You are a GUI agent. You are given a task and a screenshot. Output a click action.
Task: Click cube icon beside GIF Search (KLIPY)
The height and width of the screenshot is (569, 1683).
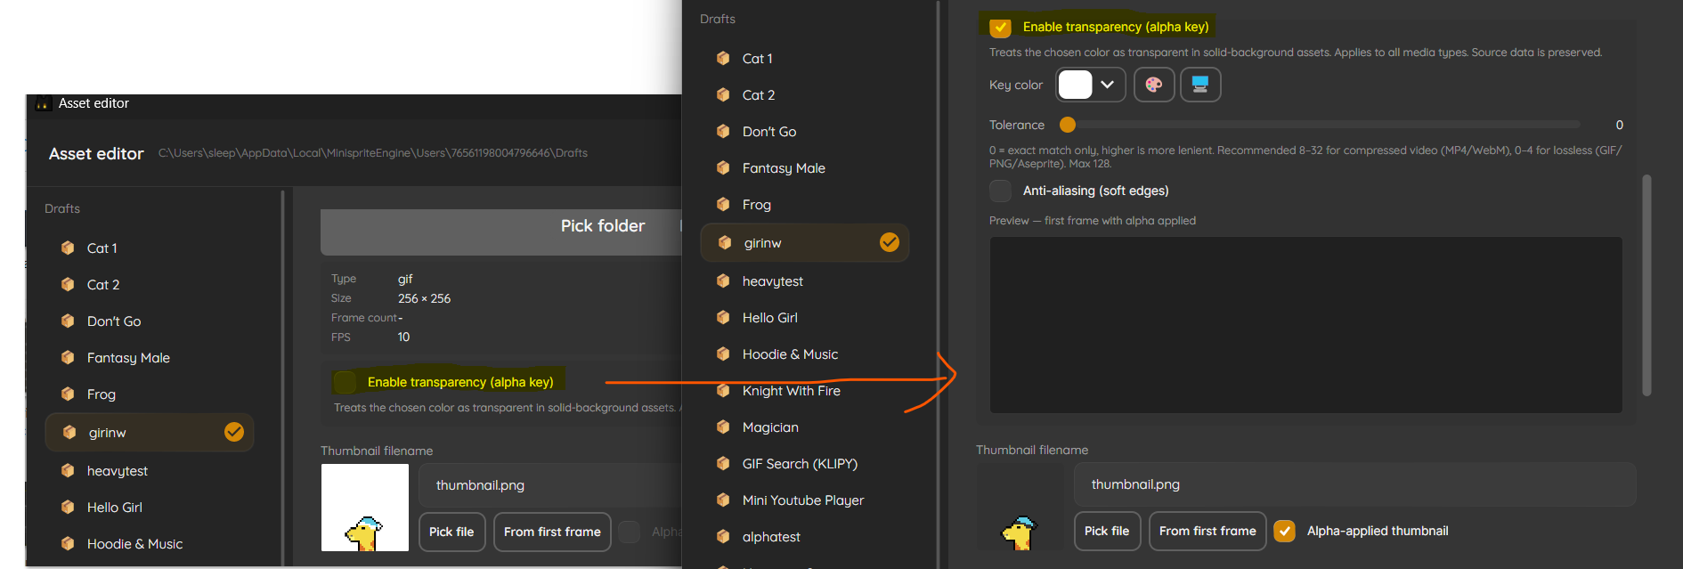pyautogui.click(x=723, y=463)
